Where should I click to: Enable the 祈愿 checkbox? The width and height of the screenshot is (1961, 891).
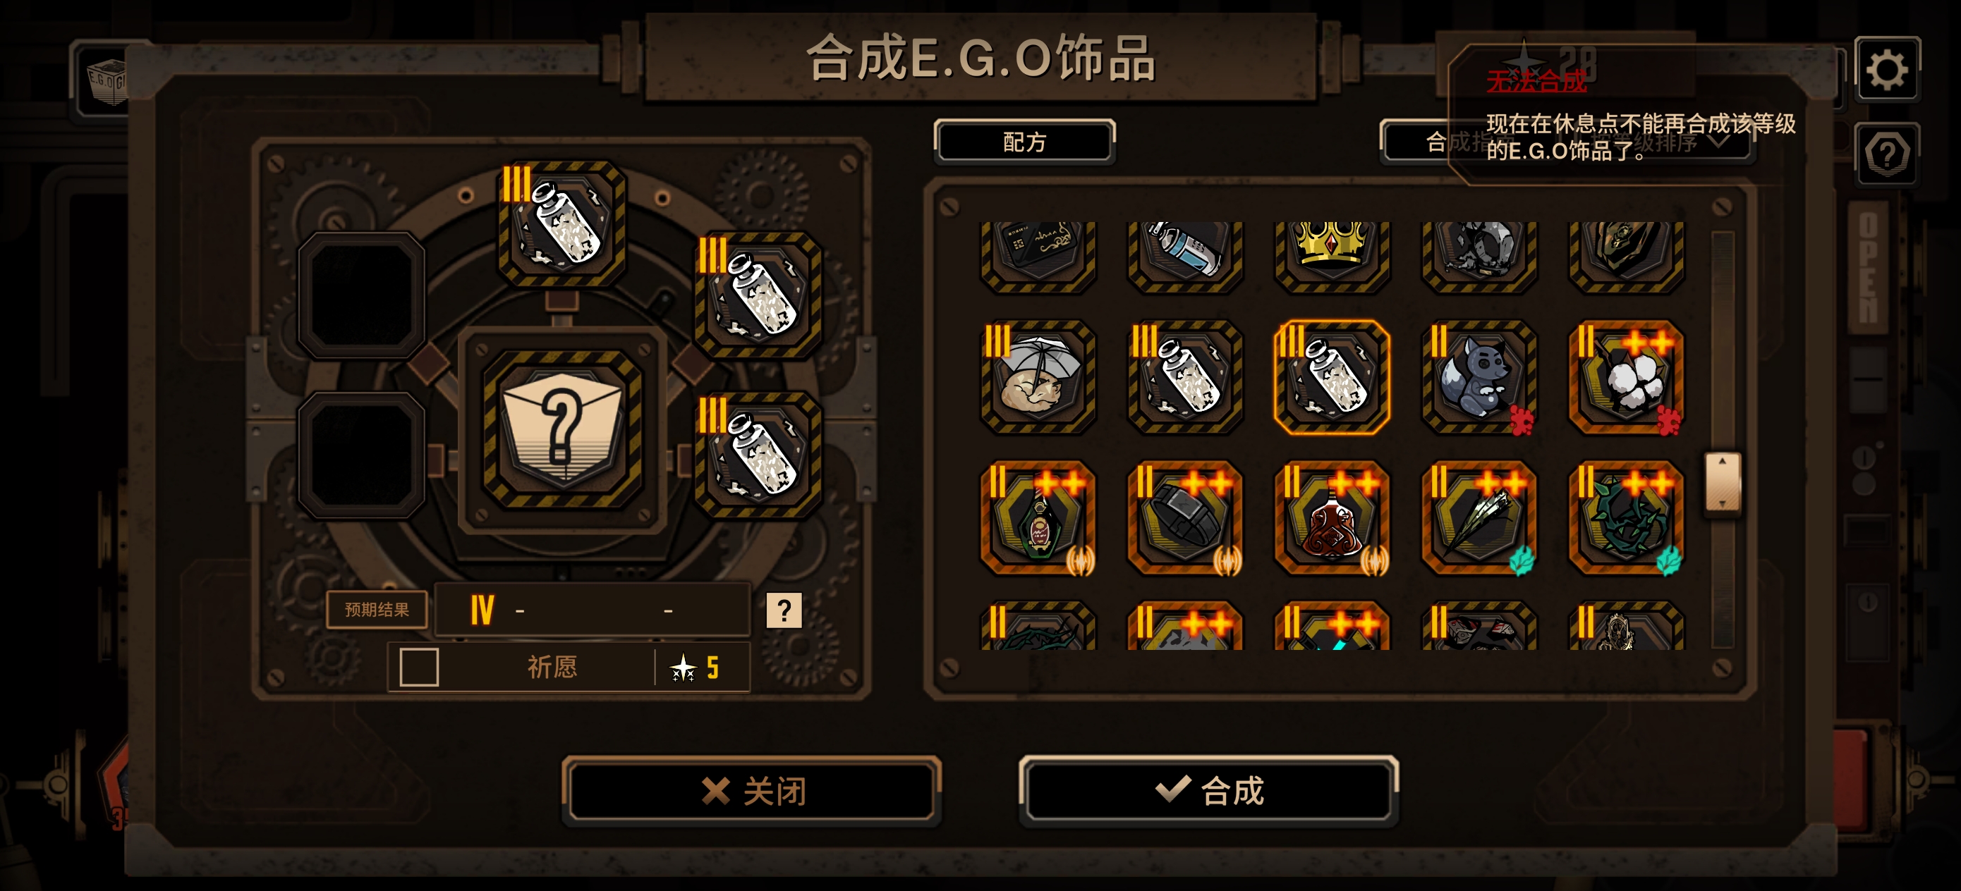(419, 668)
